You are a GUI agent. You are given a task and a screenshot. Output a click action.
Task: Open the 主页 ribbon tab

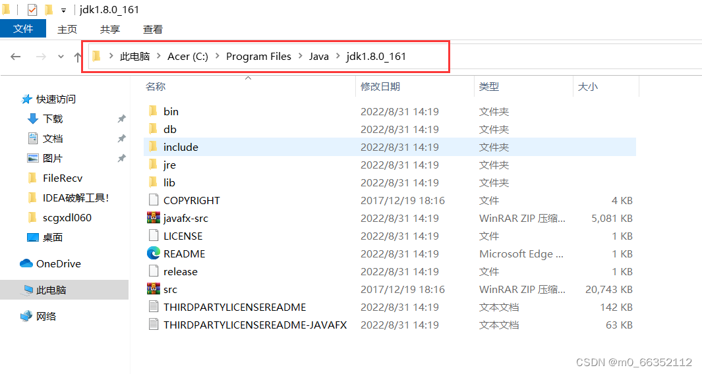[67, 30]
